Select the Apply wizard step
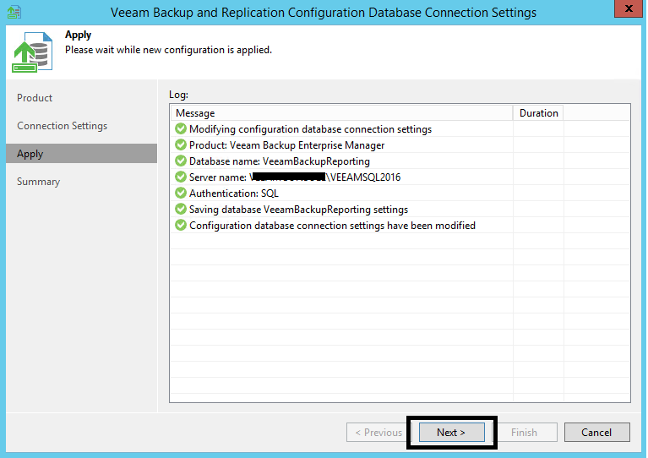Image resolution: width=648 pixels, height=458 pixels. click(x=81, y=154)
